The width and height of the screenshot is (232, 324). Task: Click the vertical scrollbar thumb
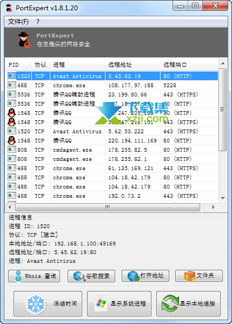tap(223, 110)
